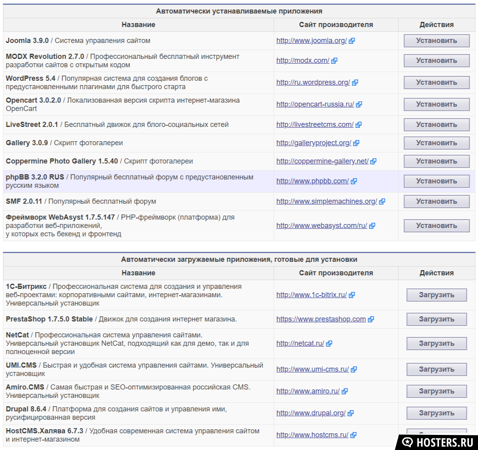Screen dimensions: 478x450
Task: Open http://livestreetcms.com/ link
Action: (x=315, y=125)
